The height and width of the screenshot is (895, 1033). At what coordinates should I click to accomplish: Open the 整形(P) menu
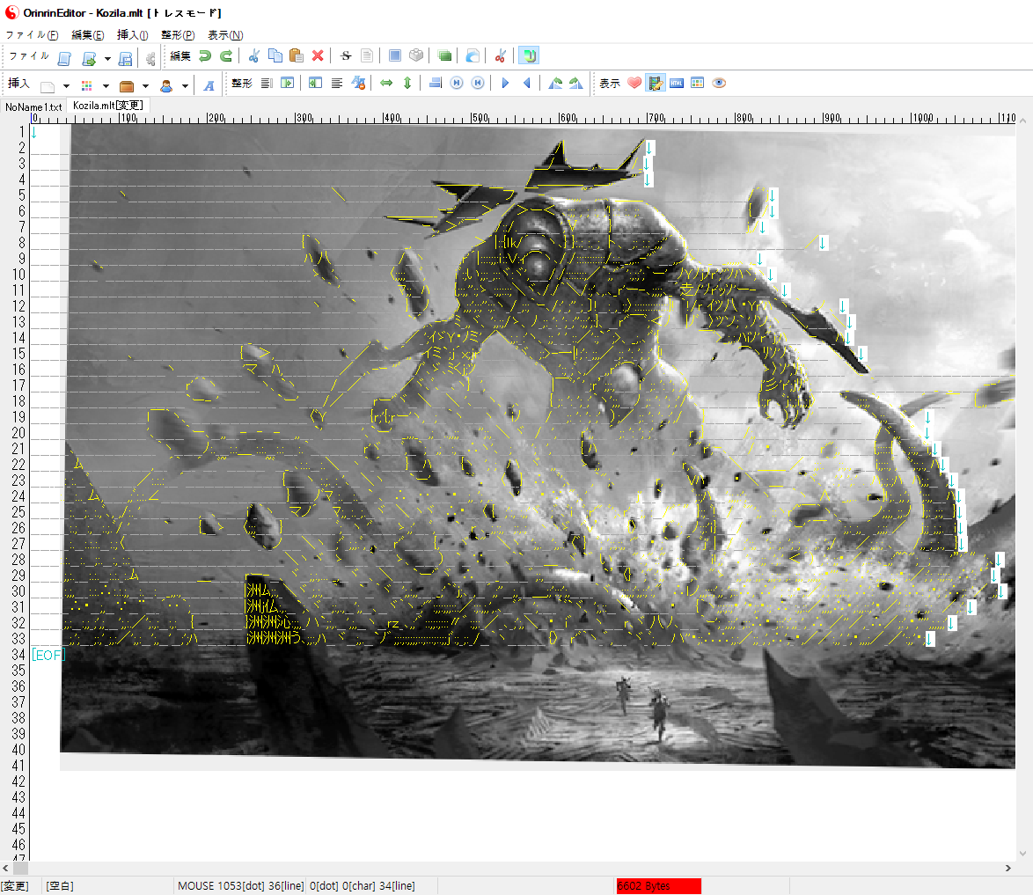coord(178,35)
